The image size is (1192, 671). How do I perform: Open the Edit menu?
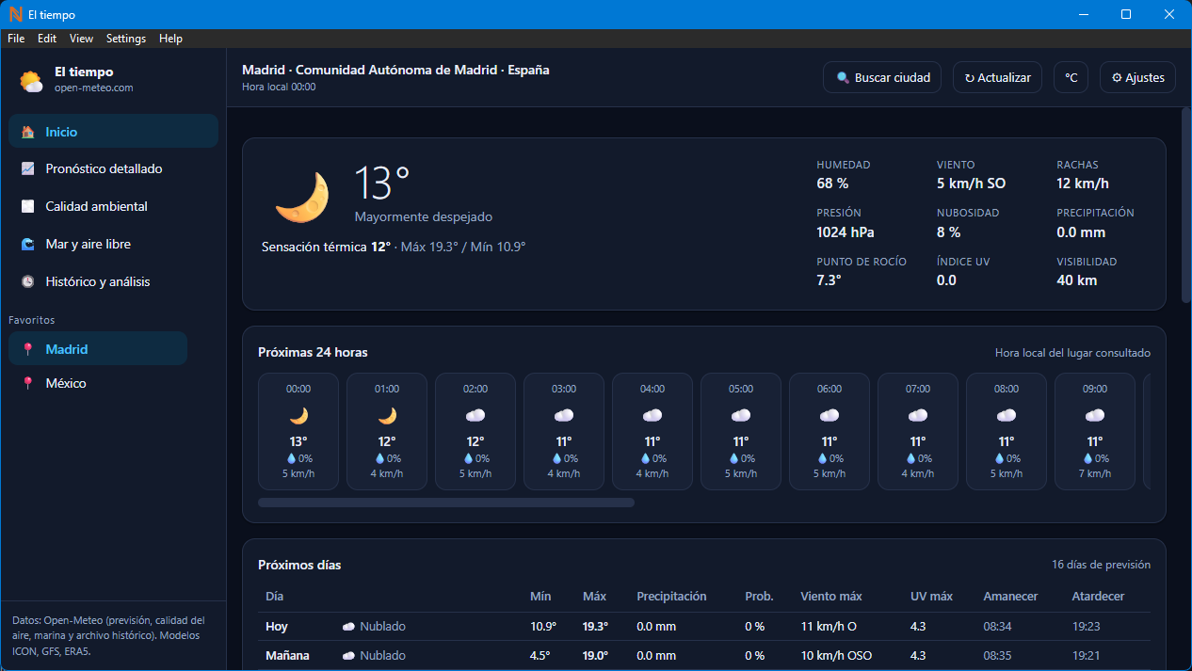pos(47,39)
